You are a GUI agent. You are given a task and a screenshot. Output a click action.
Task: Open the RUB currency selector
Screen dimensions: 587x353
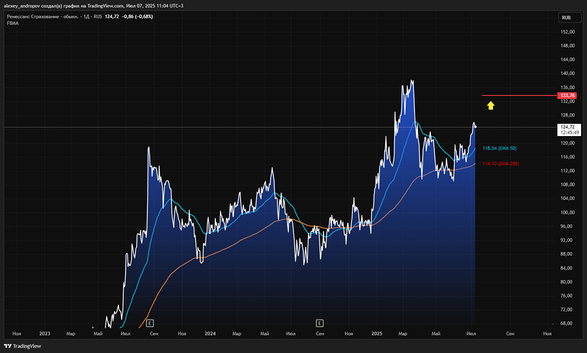(566, 18)
